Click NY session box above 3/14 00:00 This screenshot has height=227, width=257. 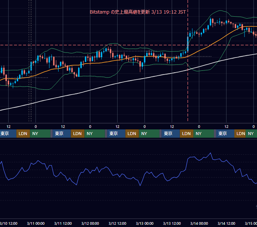(203, 134)
